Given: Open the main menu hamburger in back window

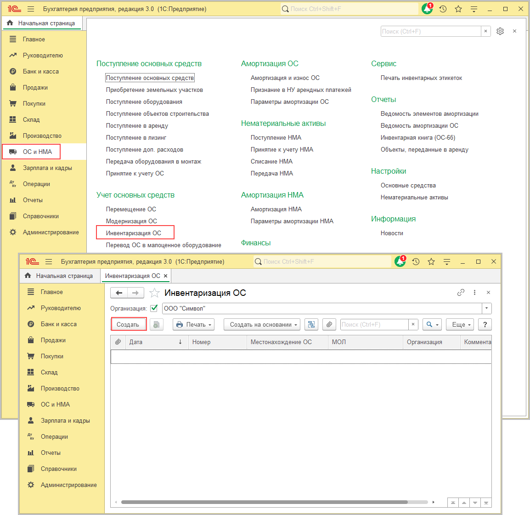Looking at the screenshot, I should point(31,9).
